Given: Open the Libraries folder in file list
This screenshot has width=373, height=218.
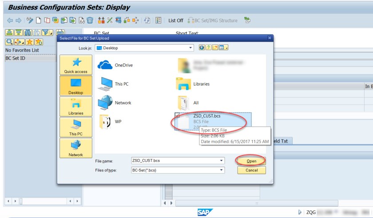Looking at the screenshot, I should 193,84.
